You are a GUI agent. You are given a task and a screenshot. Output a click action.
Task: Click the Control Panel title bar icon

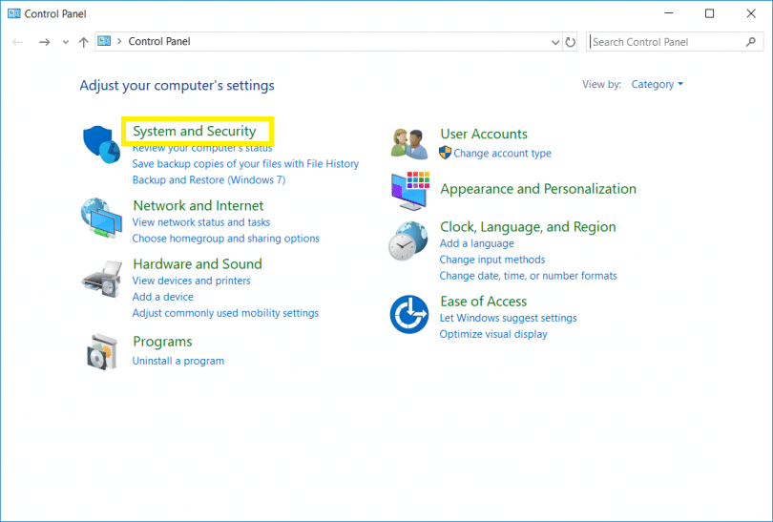click(13, 13)
